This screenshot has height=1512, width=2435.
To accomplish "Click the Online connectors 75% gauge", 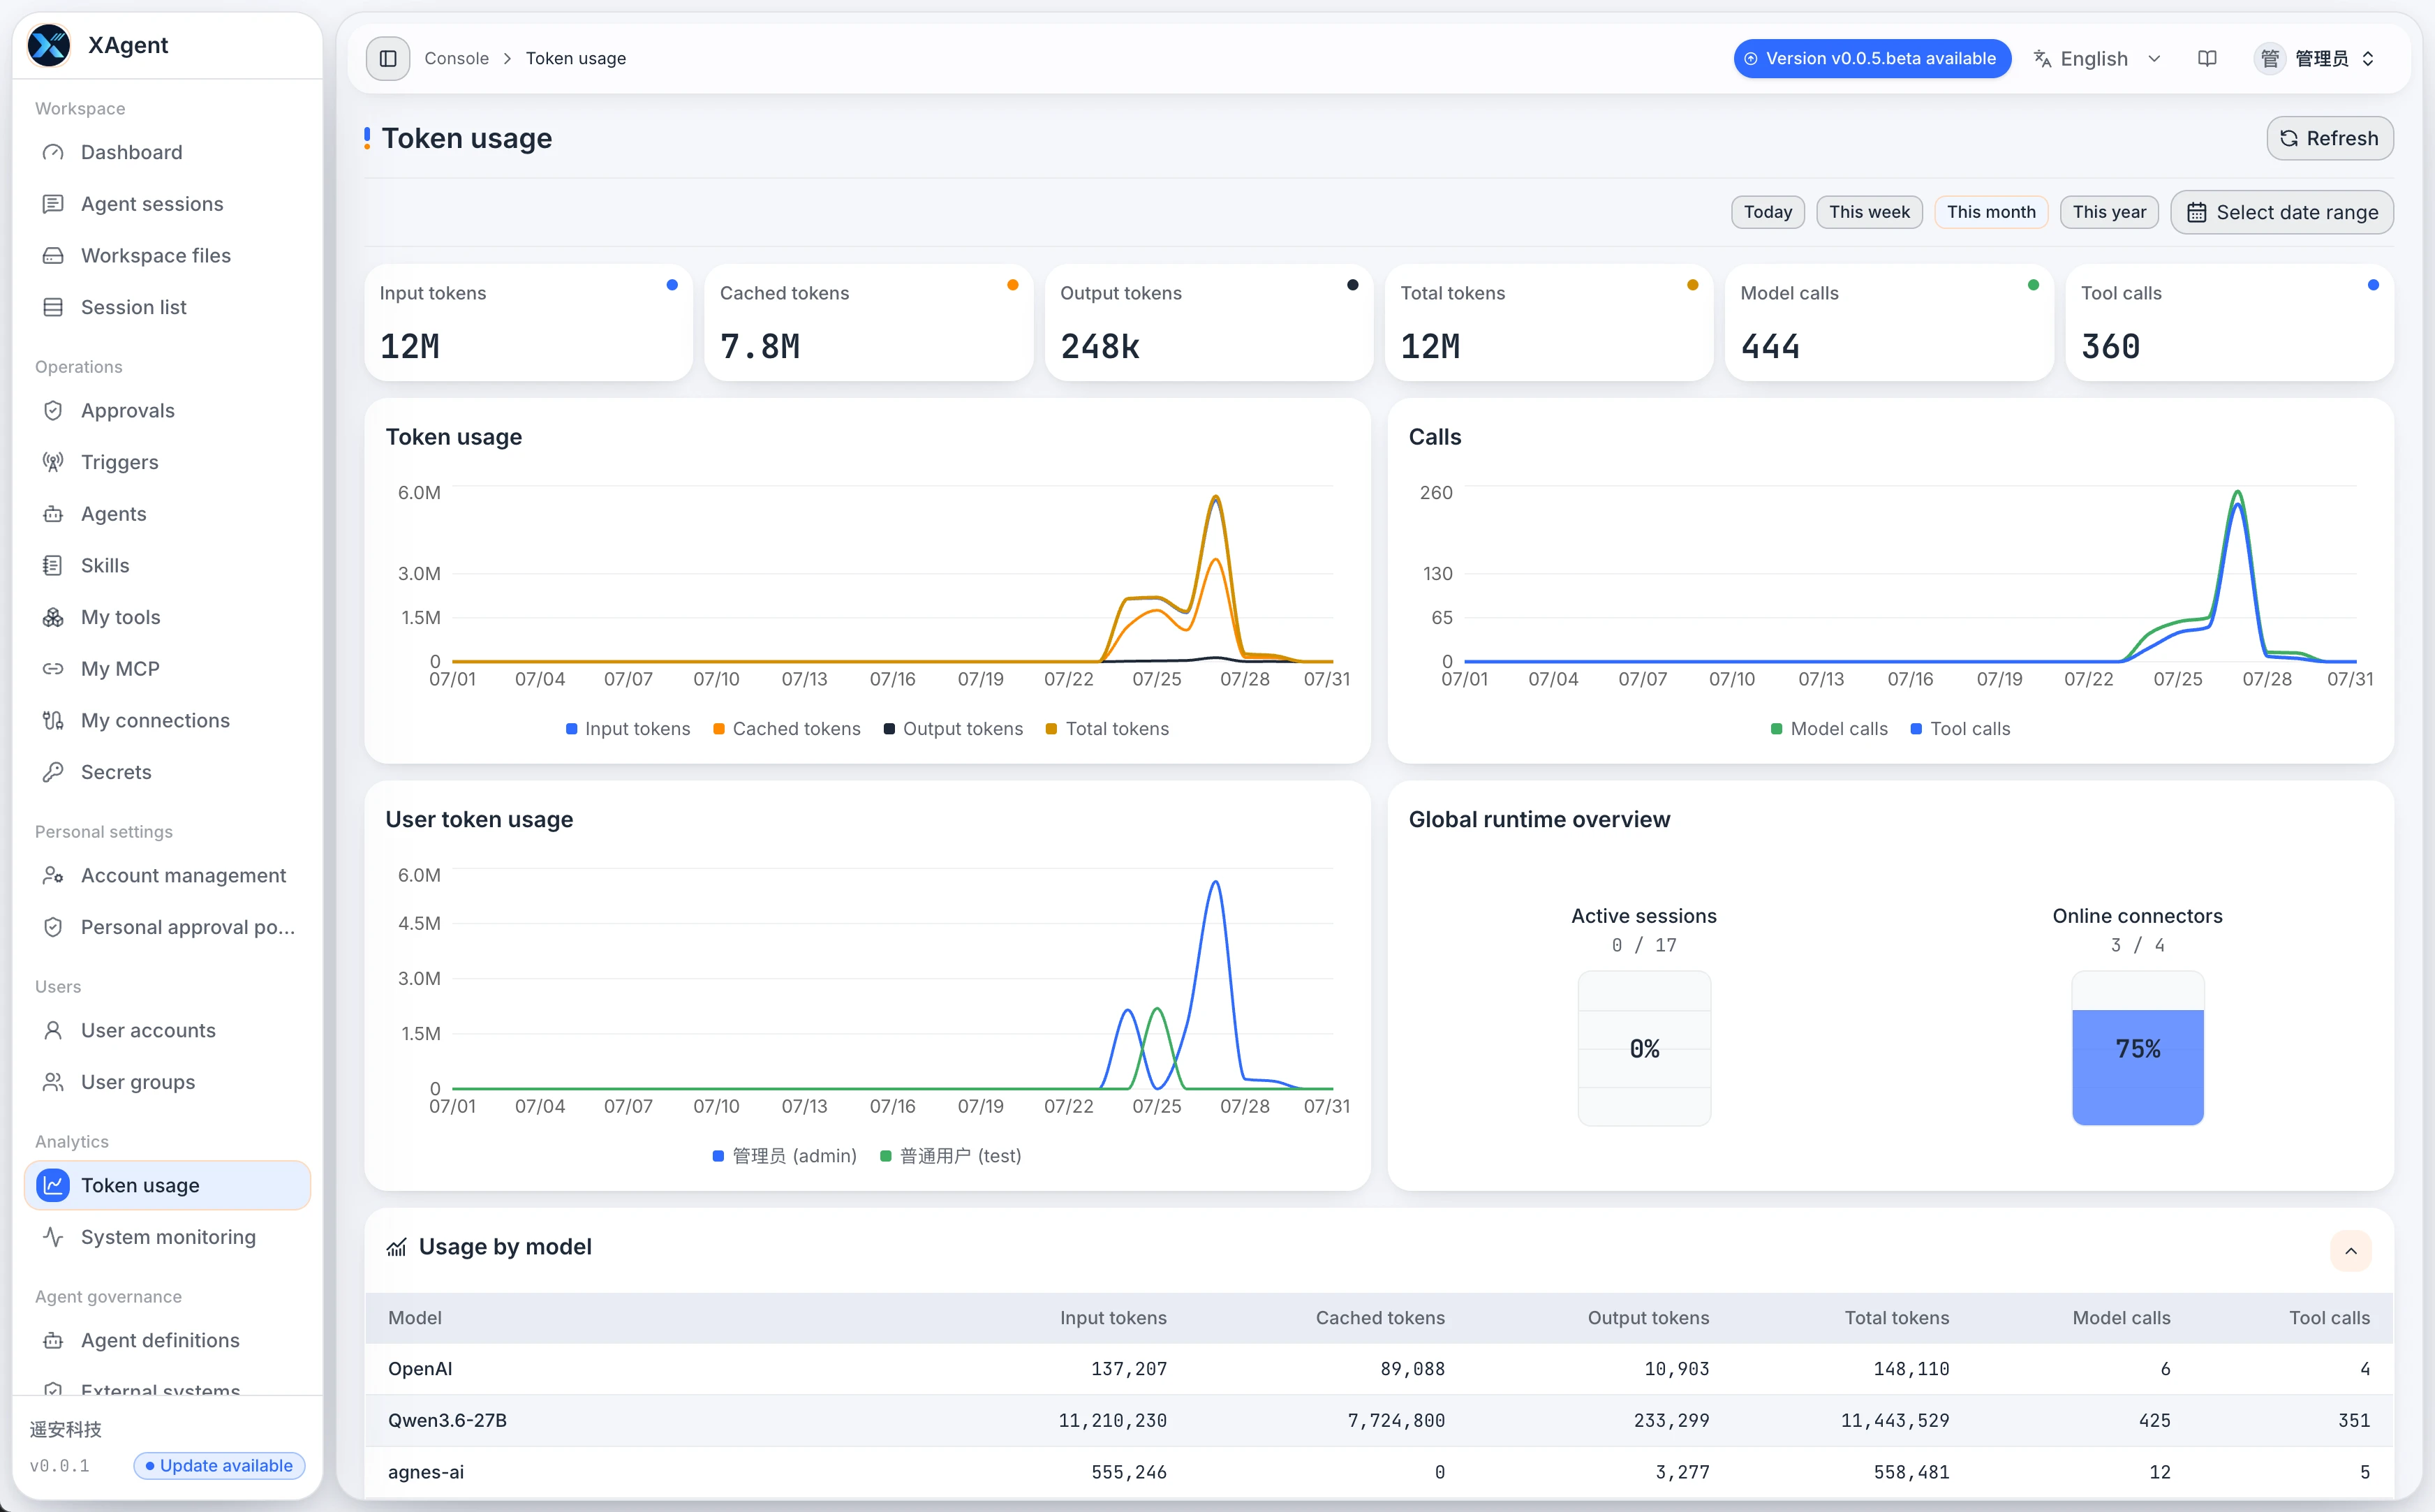I will coord(2137,1048).
